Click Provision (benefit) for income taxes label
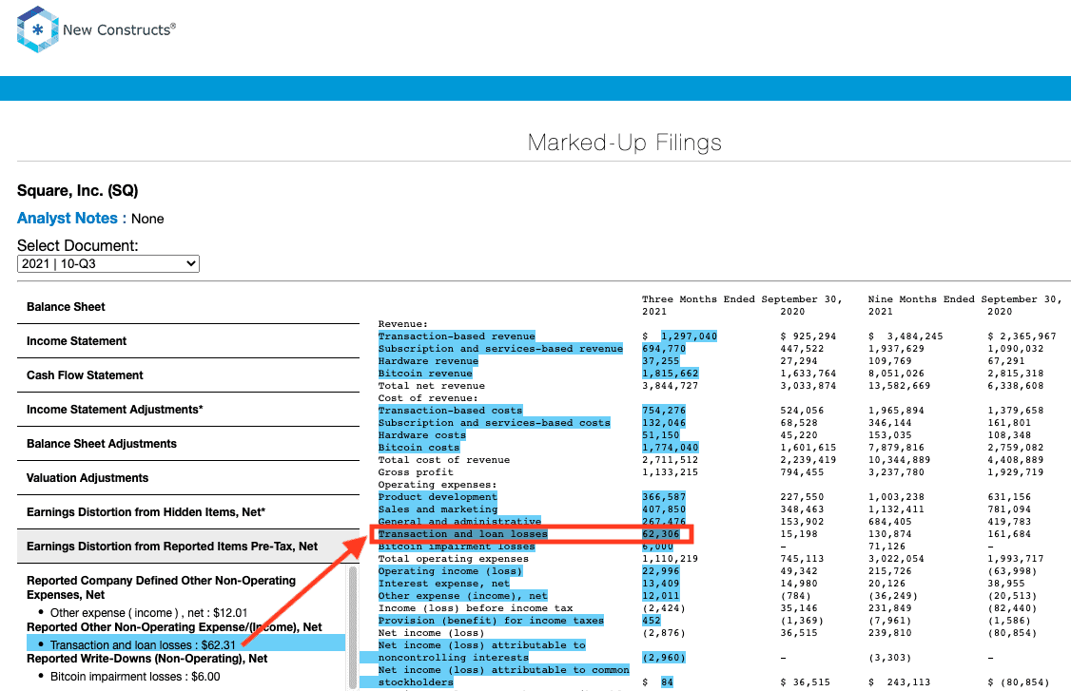The width and height of the screenshot is (1071, 691). [x=491, y=621]
